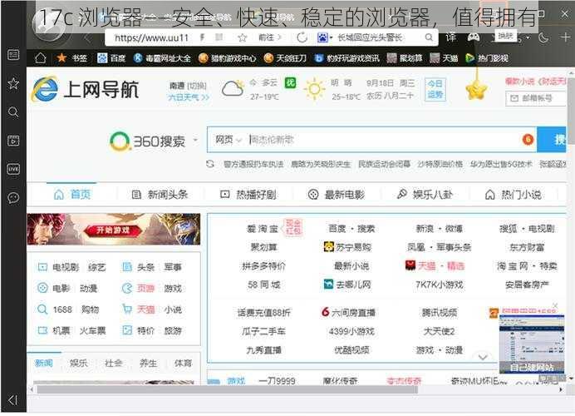Image resolution: width=575 pixels, height=416 pixels.
Task: Select the 最新电影 tab
Action: [337, 195]
